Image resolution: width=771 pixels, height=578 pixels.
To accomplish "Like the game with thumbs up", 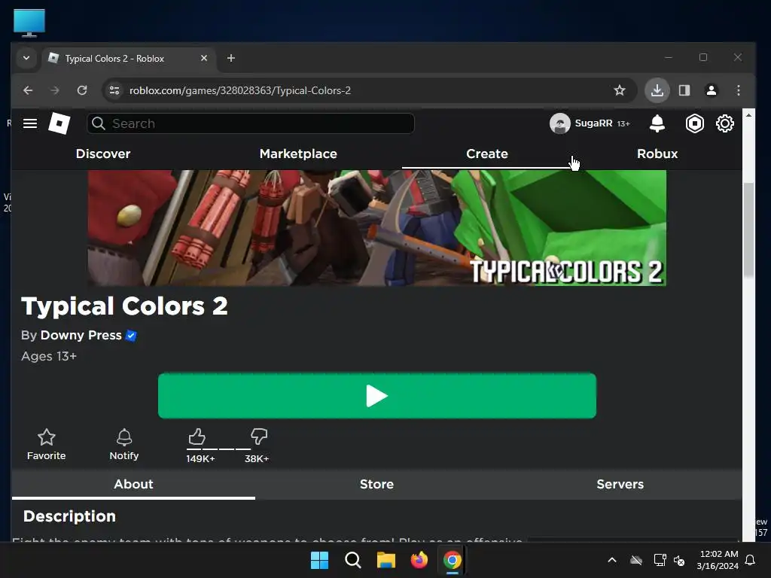I will (x=197, y=437).
